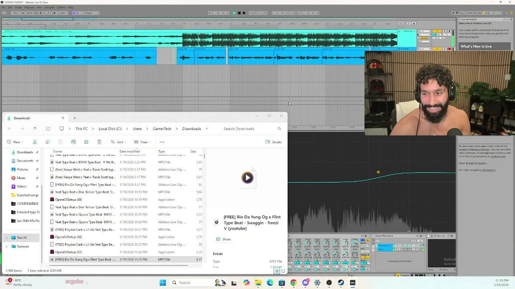The width and height of the screenshot is (515, 289).
Task: Open the View dropdown in Explorer
Action: pos(142,142)
